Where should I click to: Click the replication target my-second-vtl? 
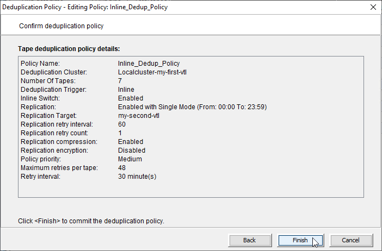coord(139,116)
